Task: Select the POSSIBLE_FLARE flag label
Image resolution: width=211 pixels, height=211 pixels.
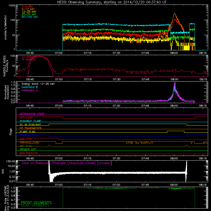Action: (30, 121)
